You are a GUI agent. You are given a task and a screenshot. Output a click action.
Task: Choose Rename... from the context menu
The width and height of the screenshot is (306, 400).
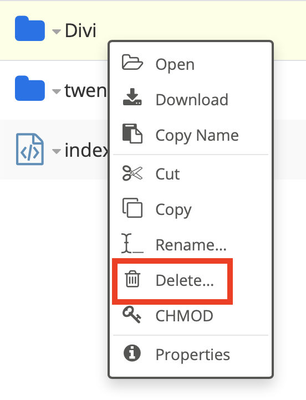pos(191,245)
